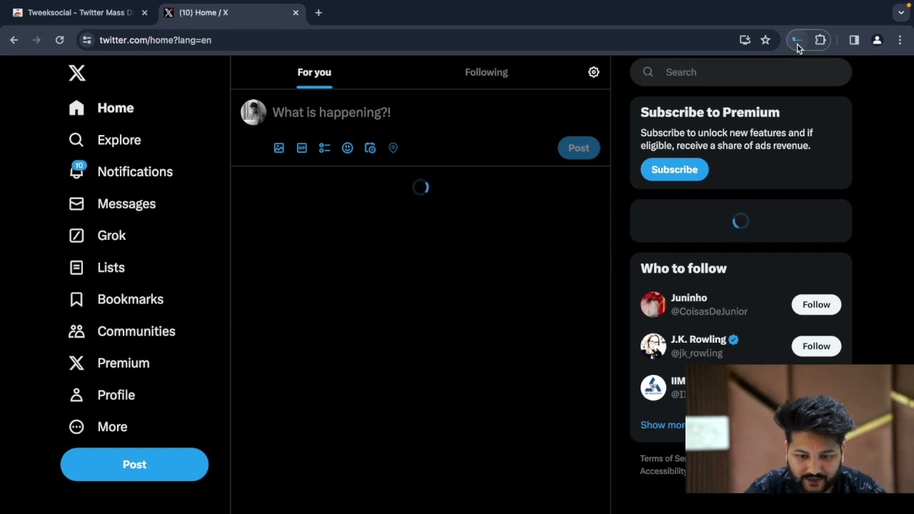Viewport: 914px width, 514px height.
Task: Close the Tweeksocial browser tab
Action: (145, 13)
